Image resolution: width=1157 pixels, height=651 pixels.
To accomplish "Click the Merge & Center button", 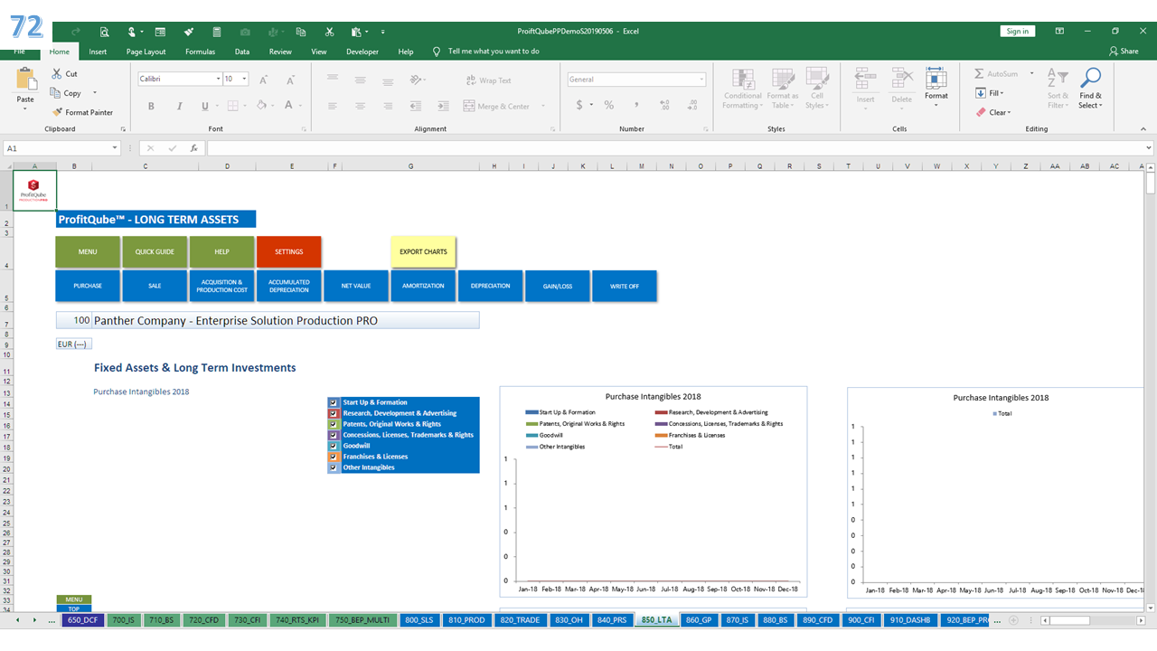I will 497,106.
